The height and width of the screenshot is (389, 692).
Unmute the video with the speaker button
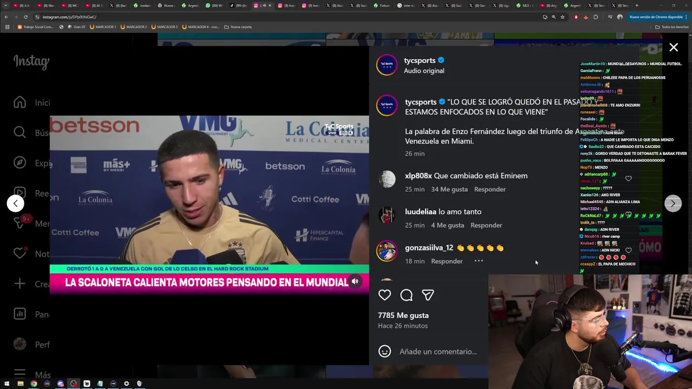point(355,281)
